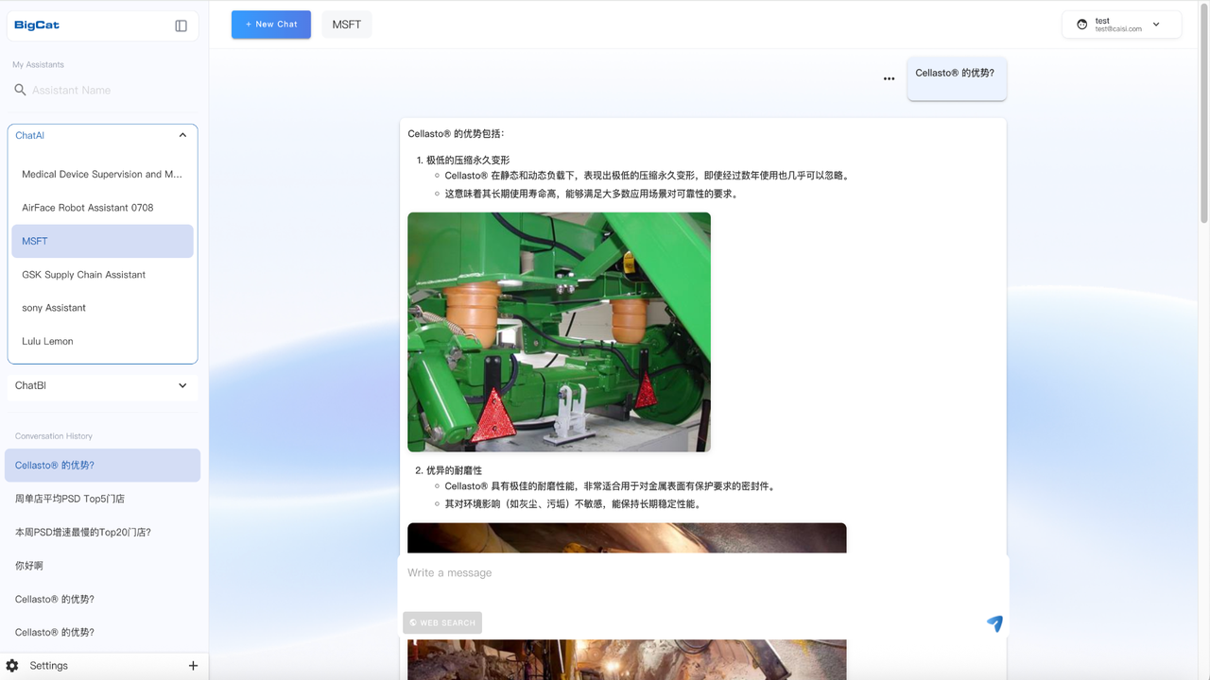Screen dimensions: 1210x680
Task: Click the user question bubble in chat
Action: click(x=957, y=77)
